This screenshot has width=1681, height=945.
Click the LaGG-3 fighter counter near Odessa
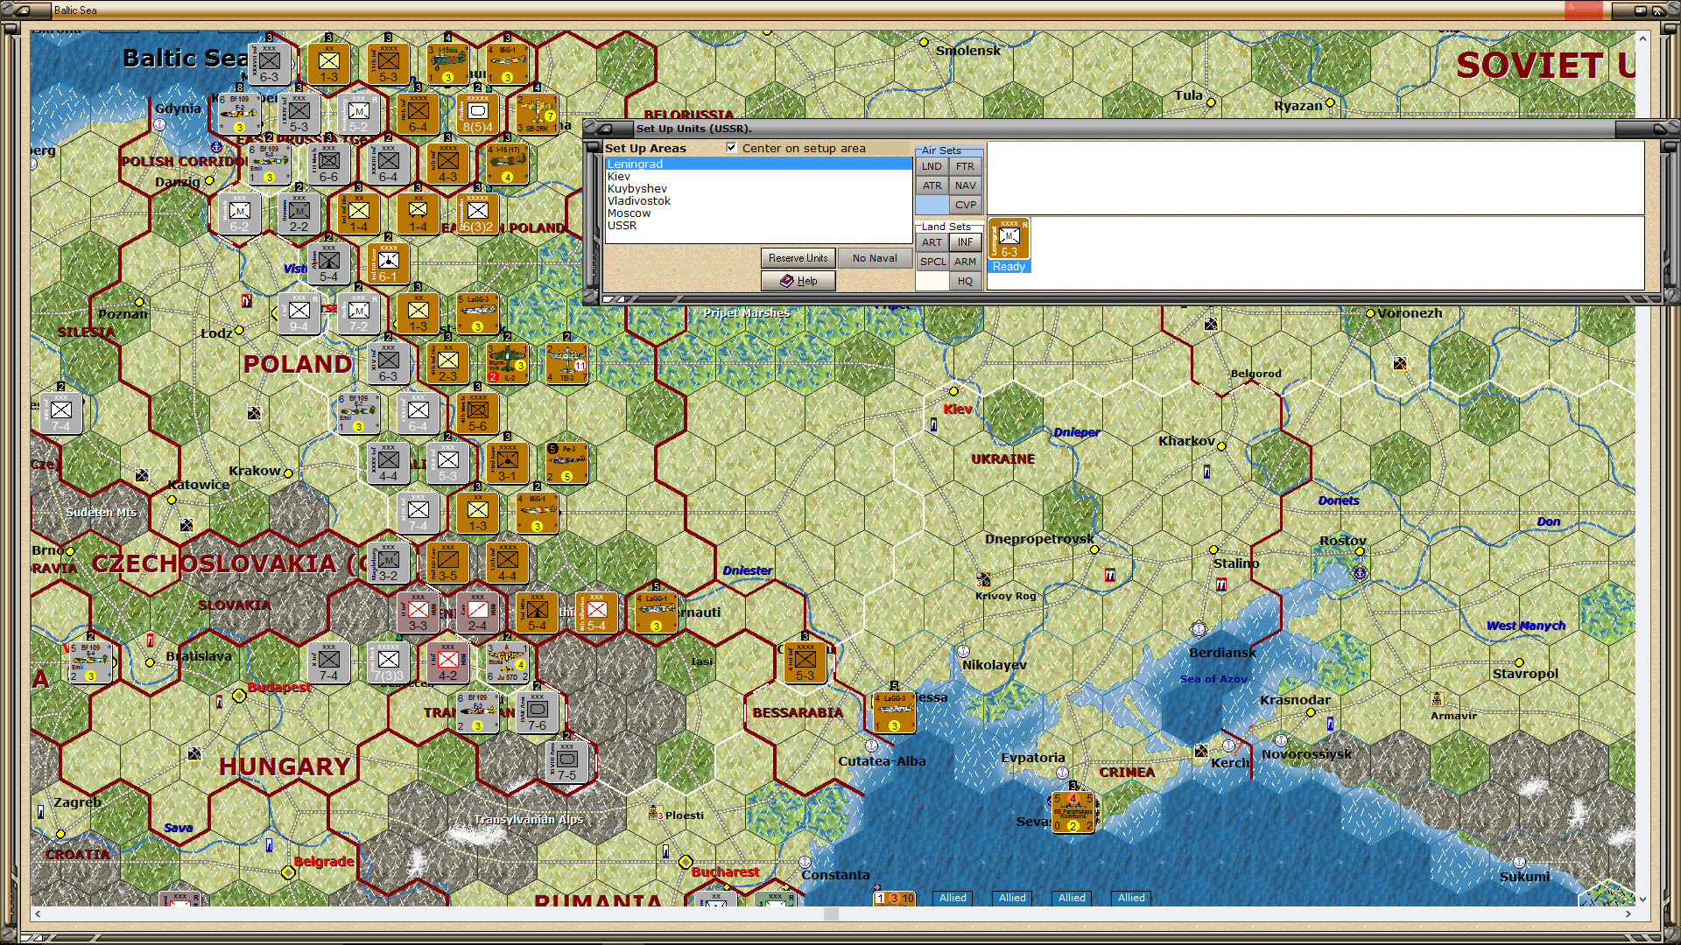(x=894, y=711)
